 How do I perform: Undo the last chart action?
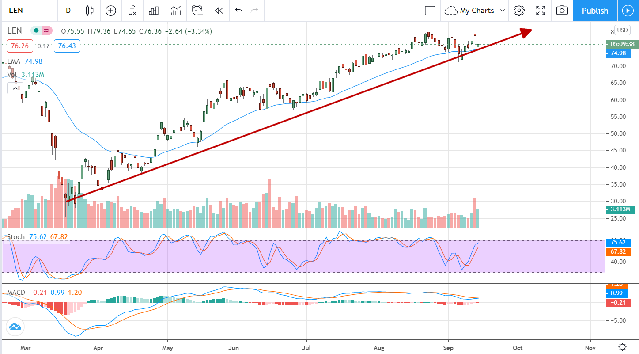(239, 11)
